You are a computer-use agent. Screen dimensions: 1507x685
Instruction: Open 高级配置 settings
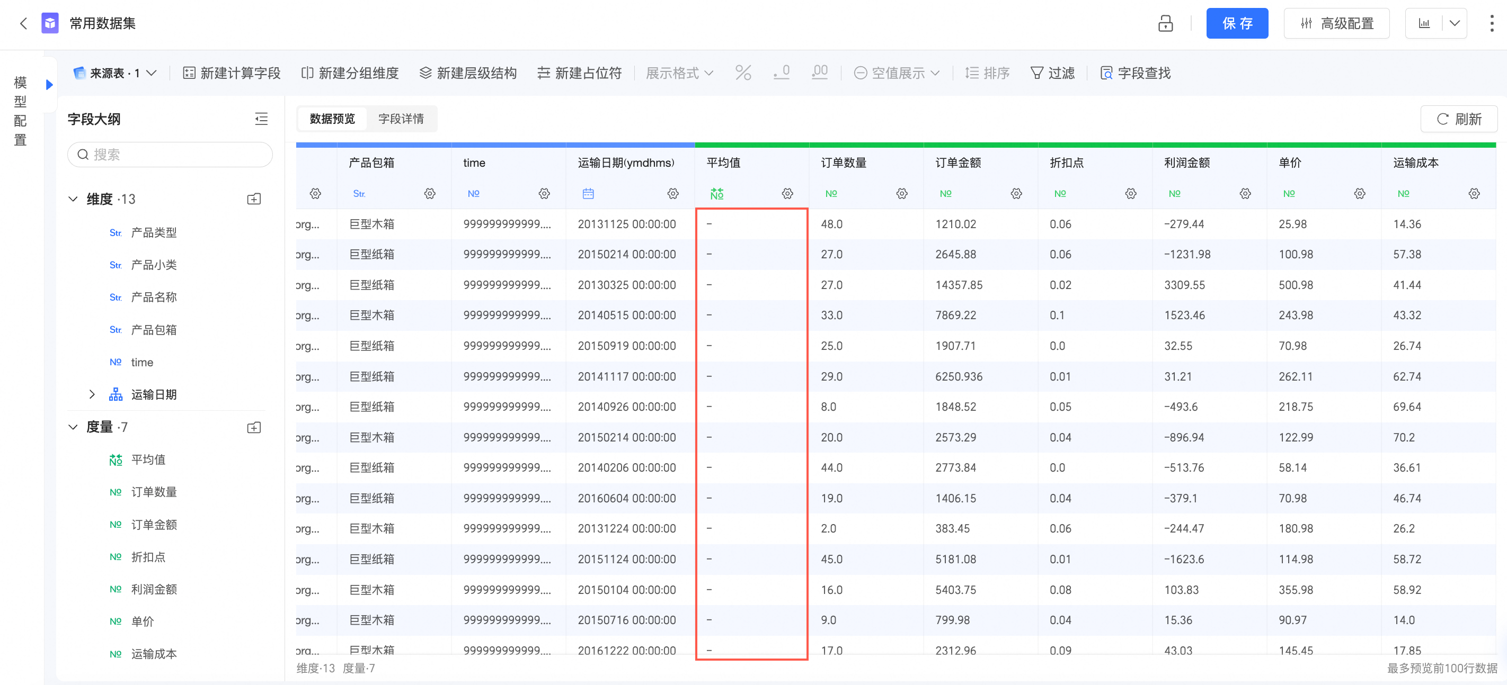(1336, 23)
